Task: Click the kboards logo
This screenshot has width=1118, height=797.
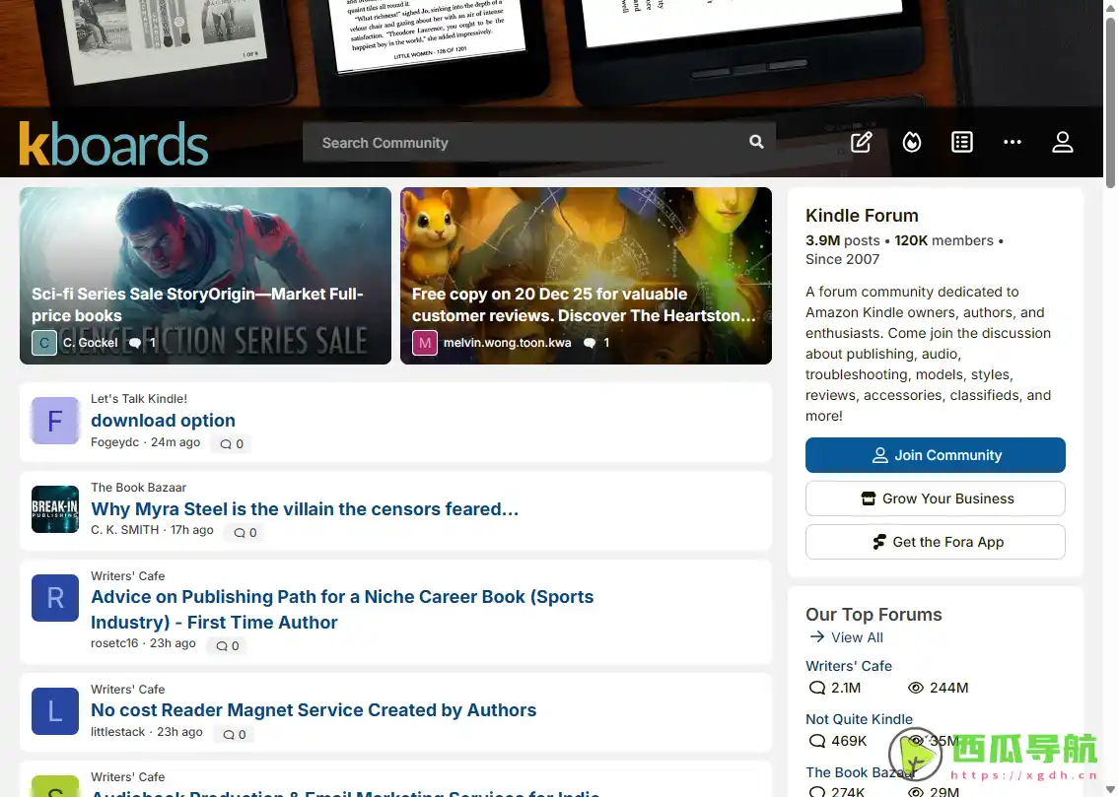Action: pos(113,144)
